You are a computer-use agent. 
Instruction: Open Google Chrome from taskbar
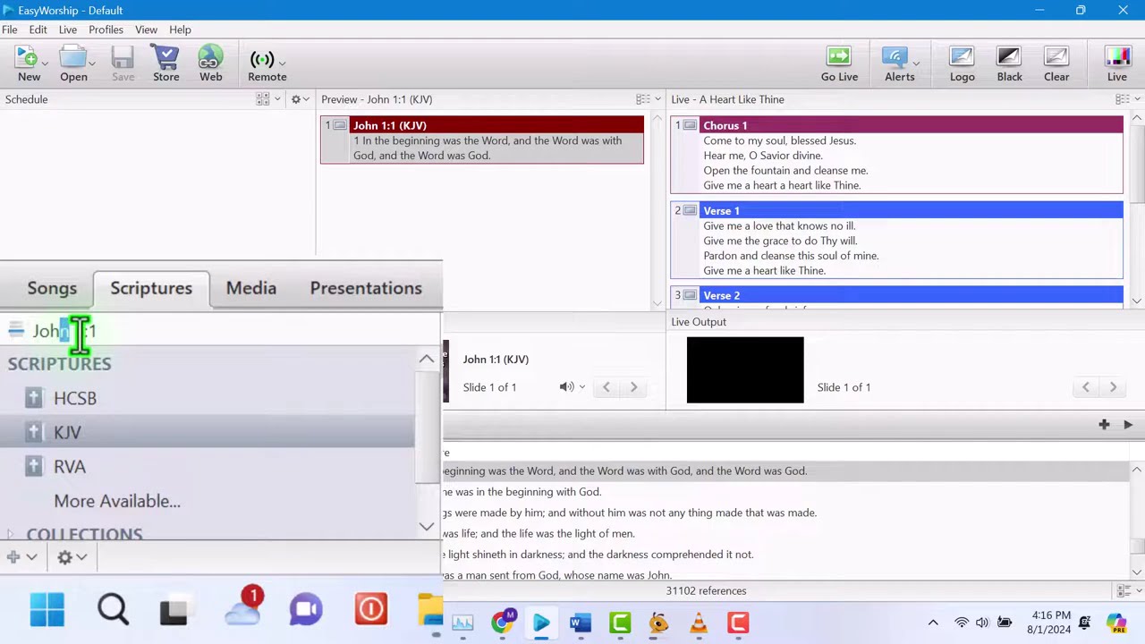point(503,623)
